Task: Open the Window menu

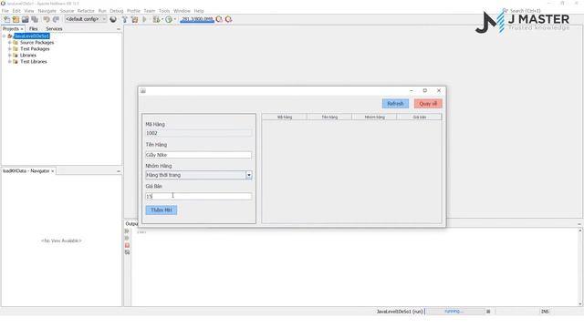Action: click(x=182, y=11)
